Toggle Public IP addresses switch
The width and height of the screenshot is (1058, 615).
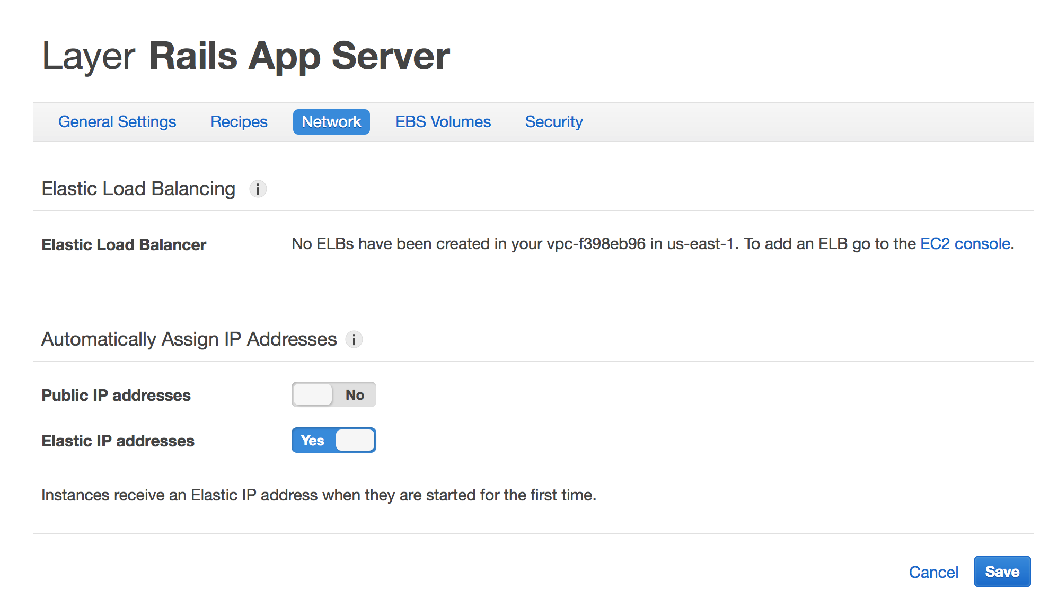coord(333,394)
